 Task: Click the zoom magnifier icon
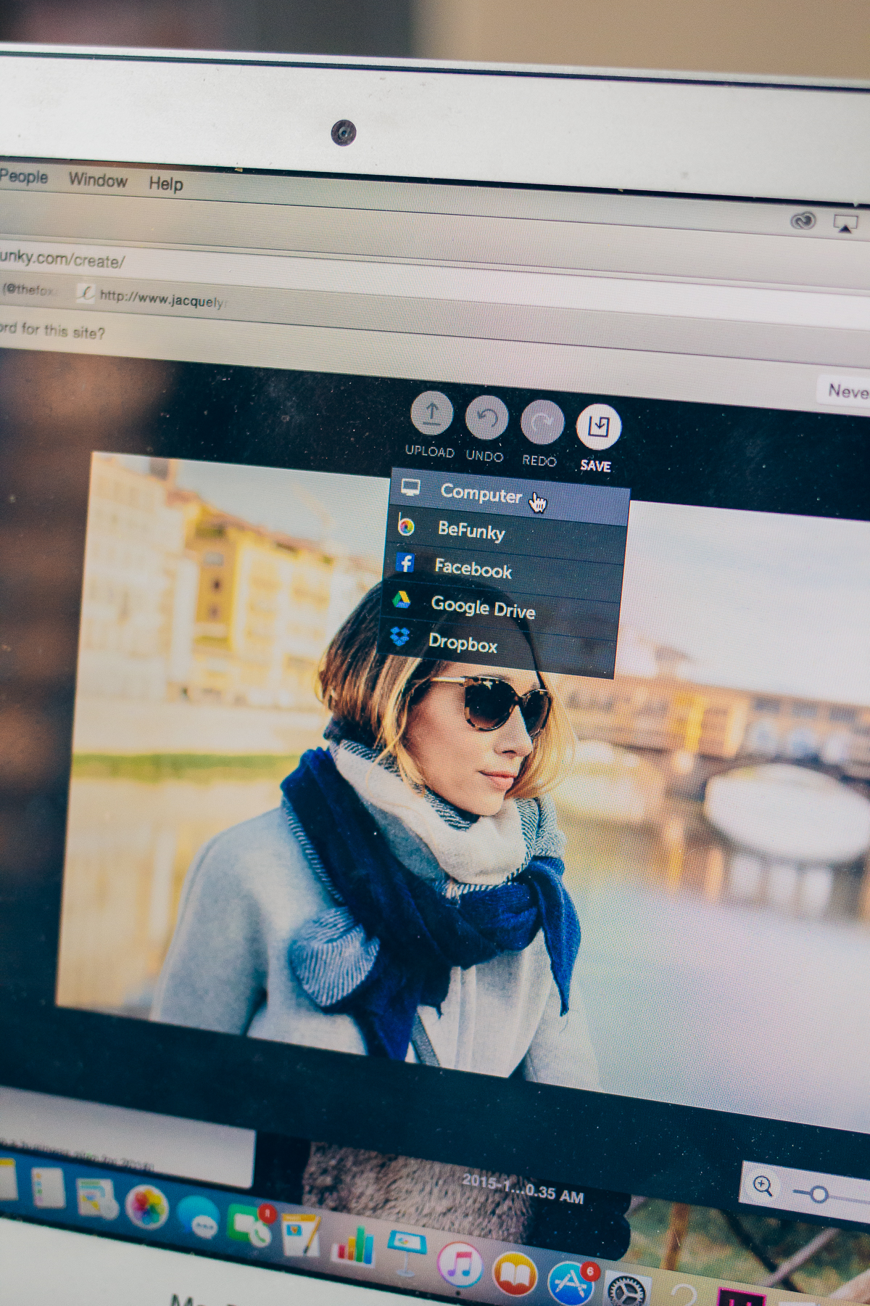(762, 1186)
